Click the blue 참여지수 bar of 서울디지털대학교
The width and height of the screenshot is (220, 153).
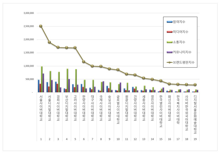(47, 87)
